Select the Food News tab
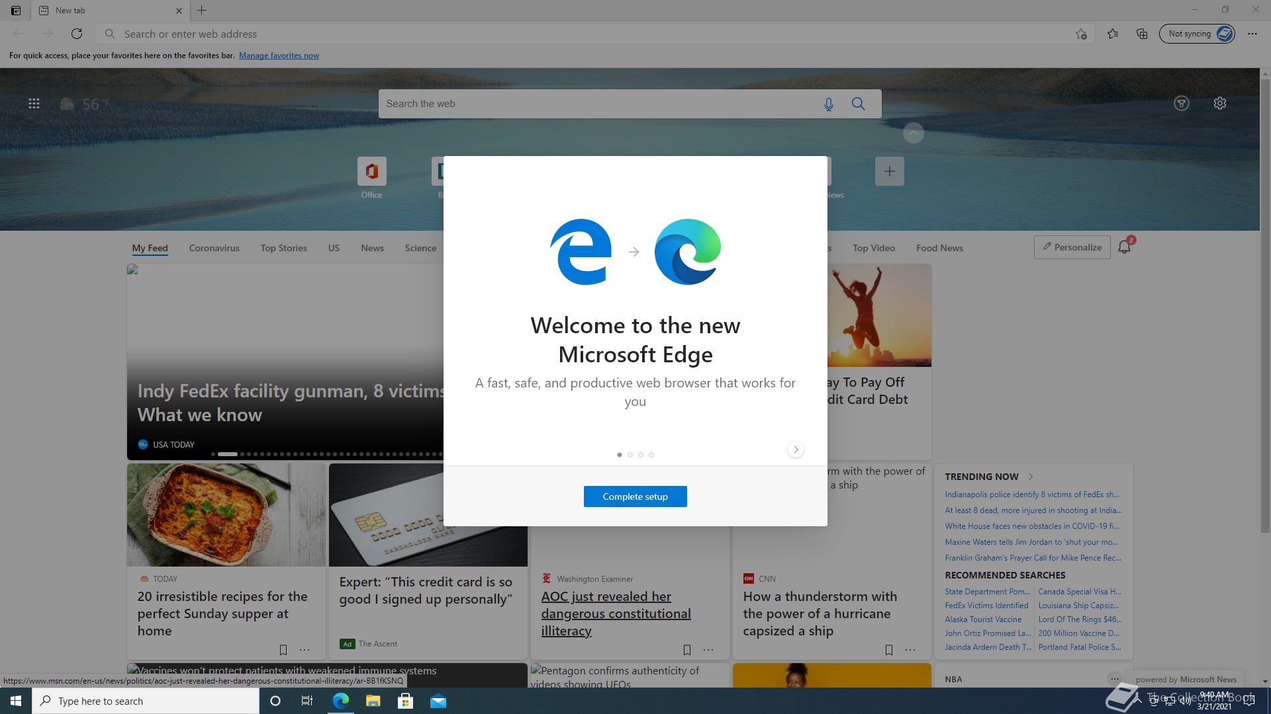The width and height of the screenshot is (1271, 714). pyautogui.click(x=939, y=248)
